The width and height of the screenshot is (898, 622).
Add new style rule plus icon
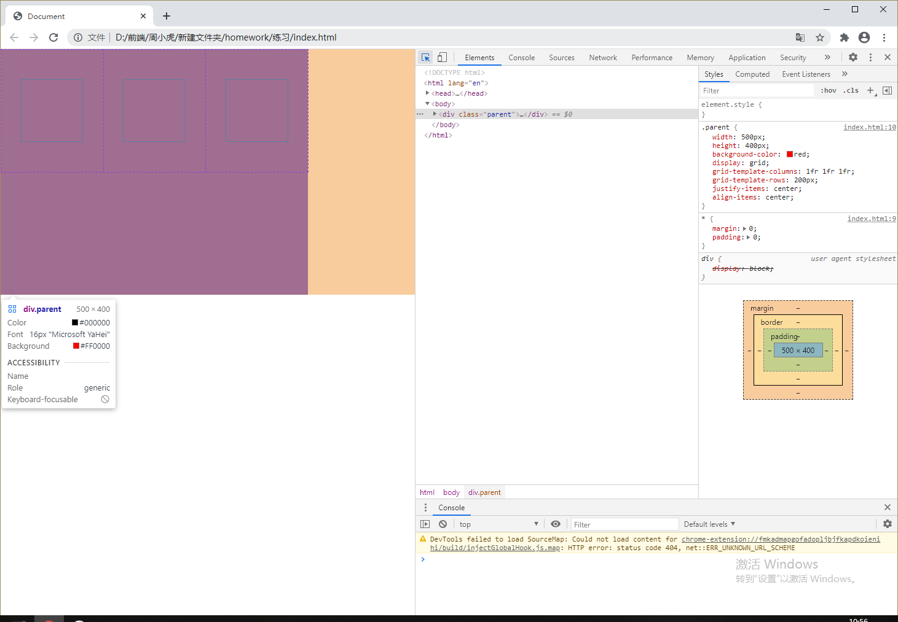point(870,90)
